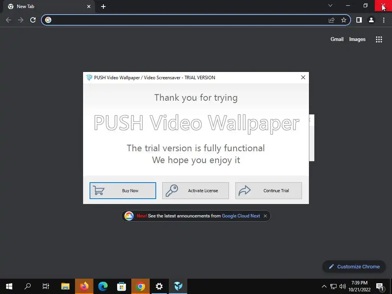The height and width of the screenshot is (294, 392).
Task: Bookmark this tab with the star icon
Action: [x=344, y=20]
